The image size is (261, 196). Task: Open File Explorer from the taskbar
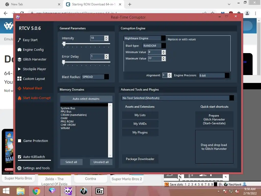tap(21, 191)
